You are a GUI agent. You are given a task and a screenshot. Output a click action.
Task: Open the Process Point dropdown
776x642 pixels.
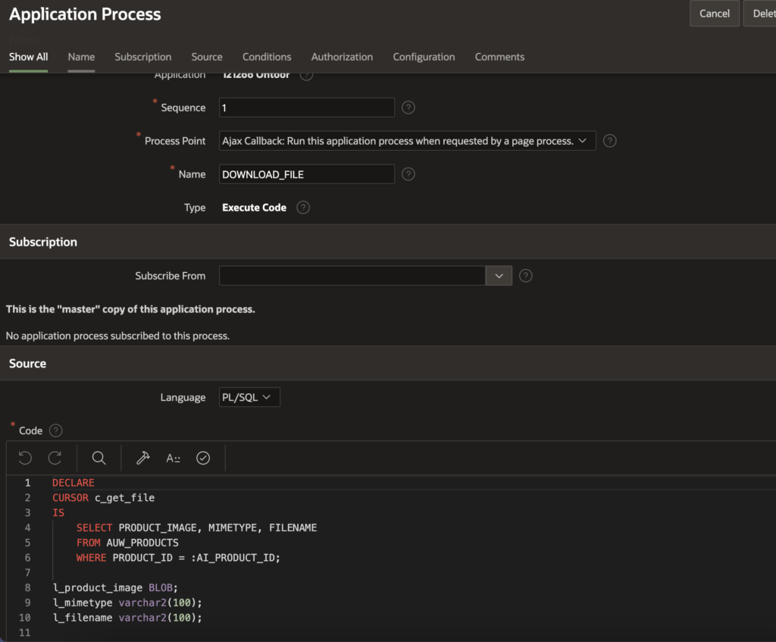407,141
